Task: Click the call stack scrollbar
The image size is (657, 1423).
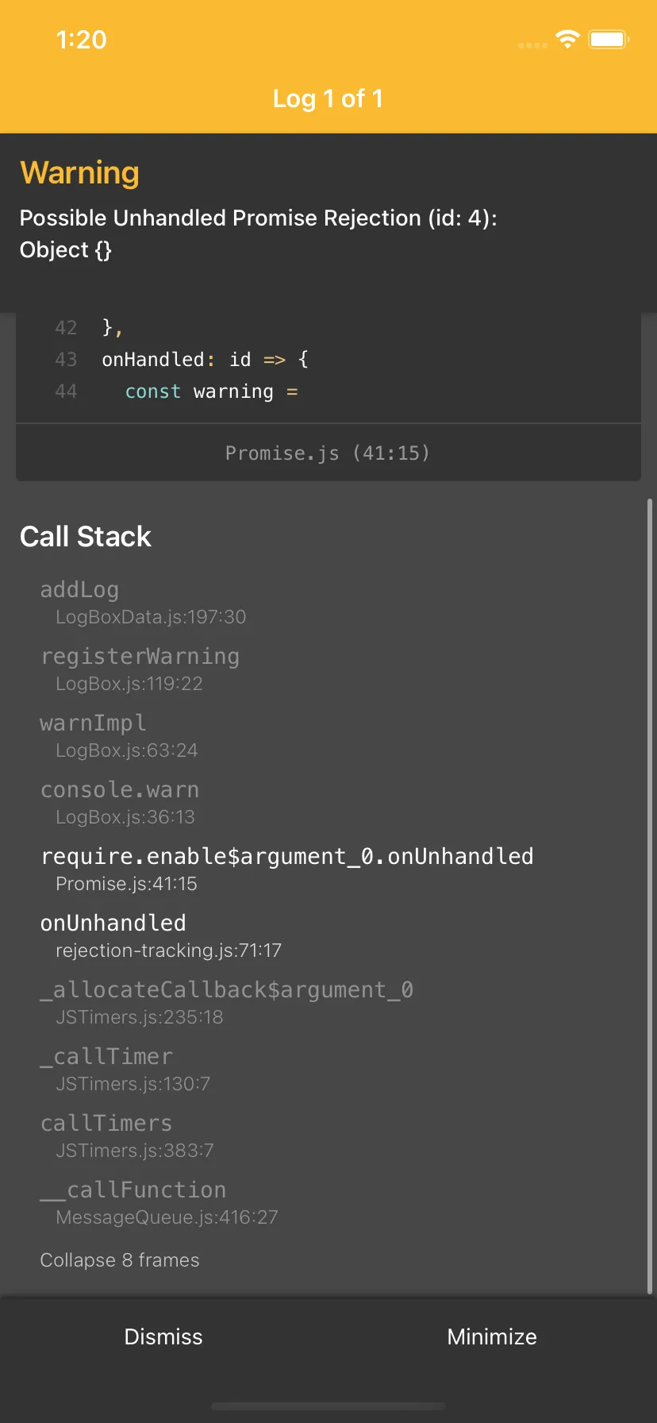Action: click(x=650, y=896)
